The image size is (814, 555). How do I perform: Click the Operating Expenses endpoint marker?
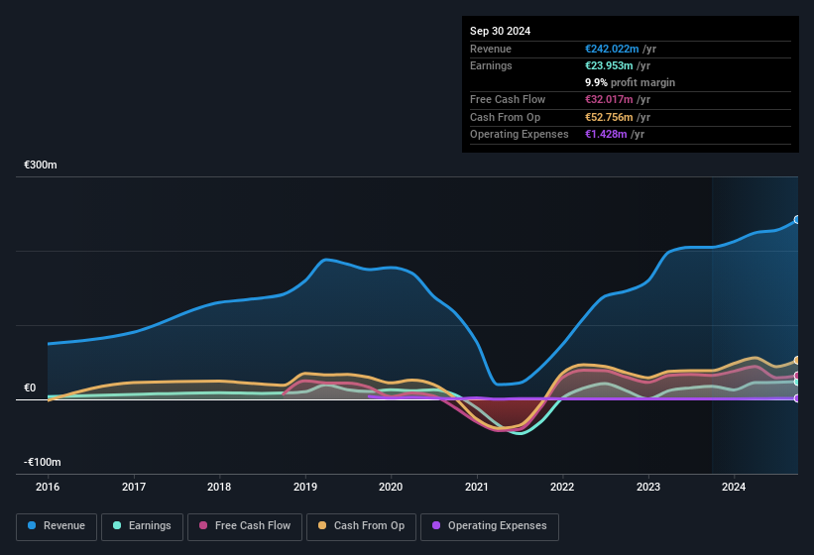coord(797,398)
